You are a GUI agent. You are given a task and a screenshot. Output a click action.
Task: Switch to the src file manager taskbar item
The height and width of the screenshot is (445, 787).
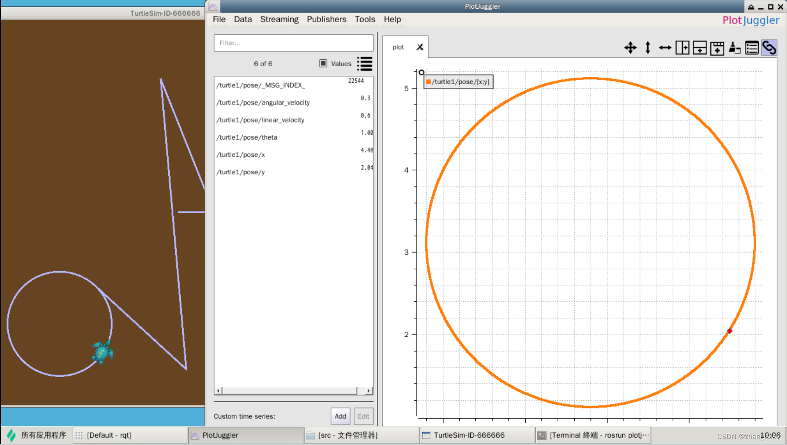(362, 435)
